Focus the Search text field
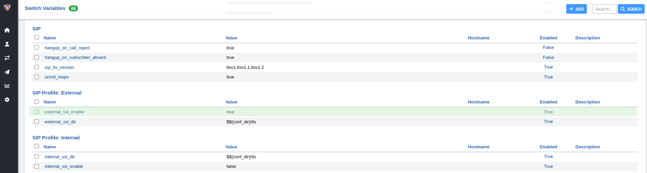Viewport: 647px width, 173px height. (604, 9)
